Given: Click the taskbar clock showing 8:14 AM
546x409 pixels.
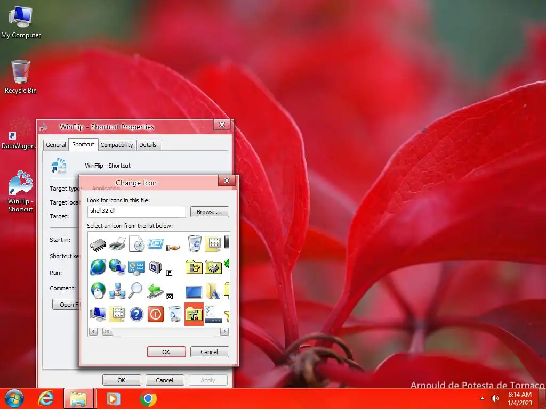Looking at the screenshot, I should 520,398.
